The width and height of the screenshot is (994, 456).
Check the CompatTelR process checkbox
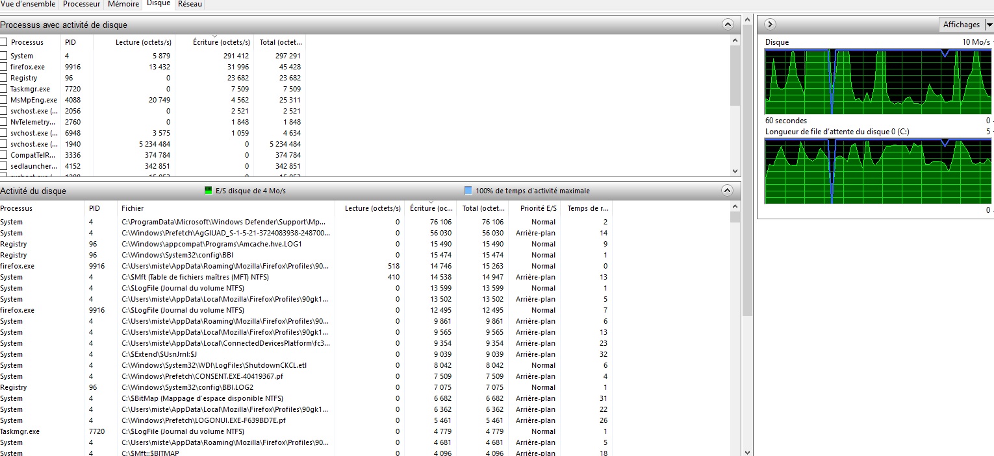(x=4, y=155)
